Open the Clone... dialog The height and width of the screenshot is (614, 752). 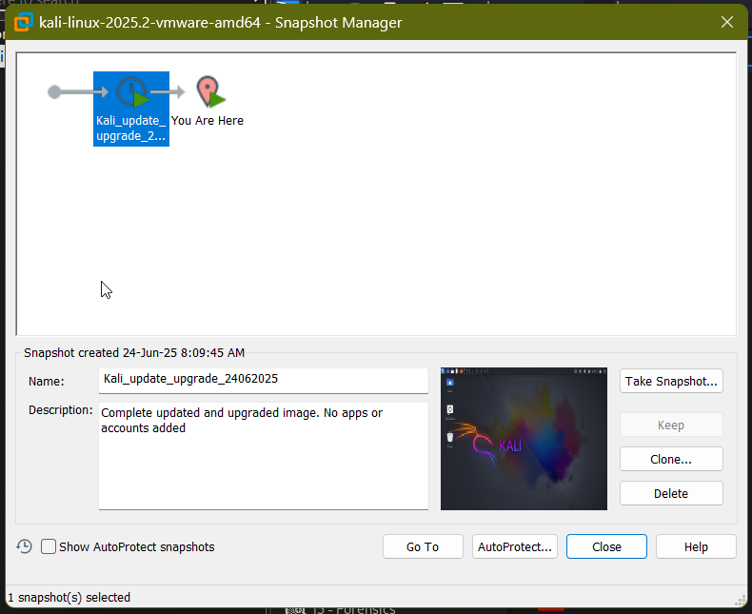tap(671, 459)
